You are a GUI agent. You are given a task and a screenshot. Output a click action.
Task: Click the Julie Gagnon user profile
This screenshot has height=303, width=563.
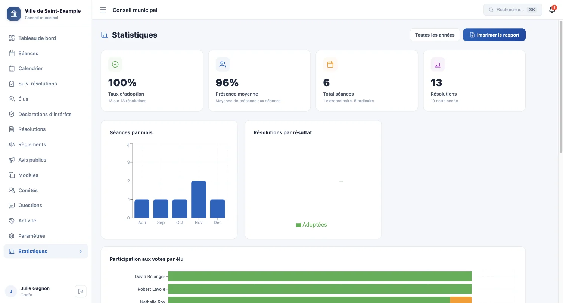(35, 291)
